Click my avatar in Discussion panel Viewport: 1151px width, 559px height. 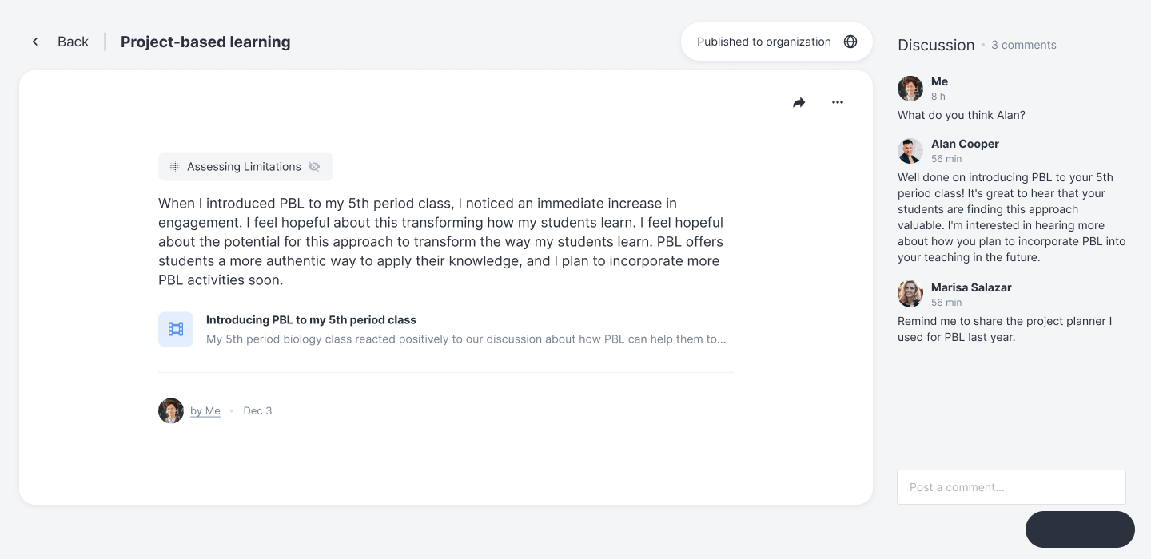tap(910, 89)
